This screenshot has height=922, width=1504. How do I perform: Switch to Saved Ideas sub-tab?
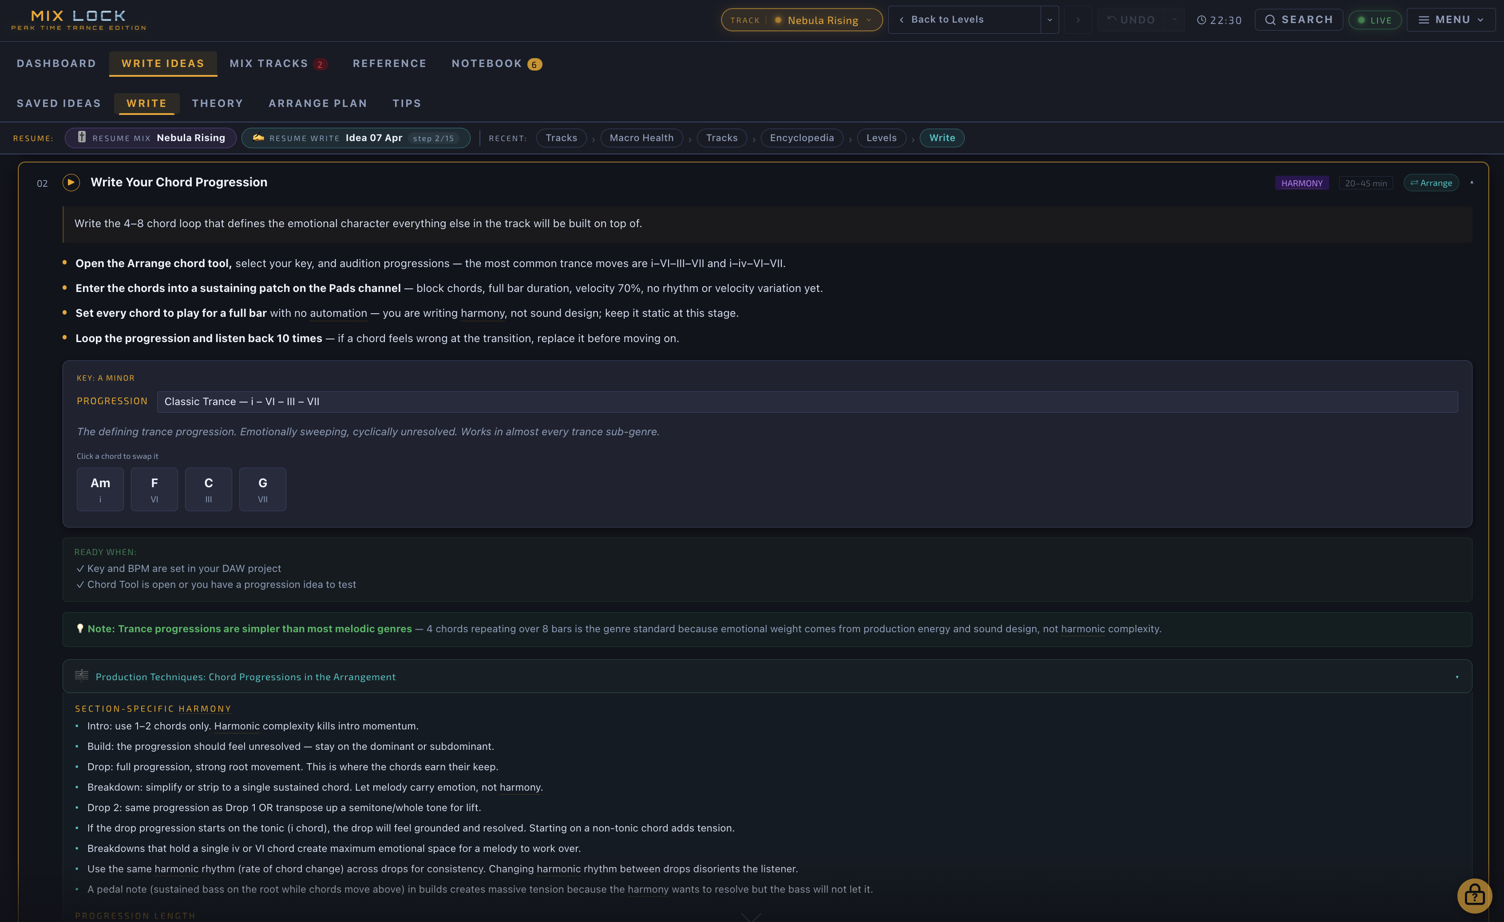pos(59,103)
